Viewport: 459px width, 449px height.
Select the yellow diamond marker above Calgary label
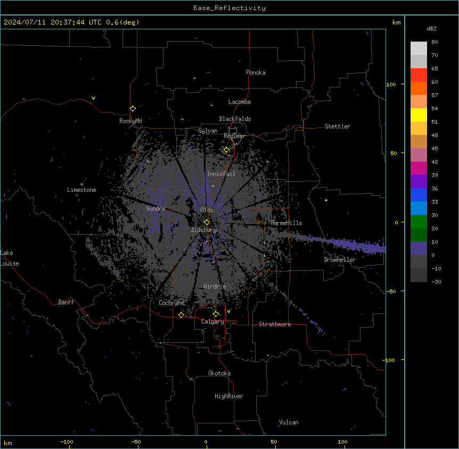coord(216,314)
